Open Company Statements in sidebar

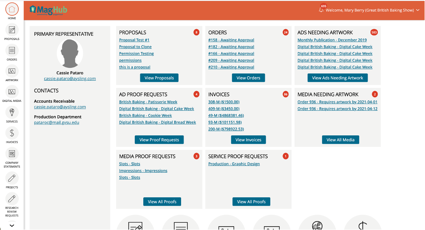coord(12,154)
